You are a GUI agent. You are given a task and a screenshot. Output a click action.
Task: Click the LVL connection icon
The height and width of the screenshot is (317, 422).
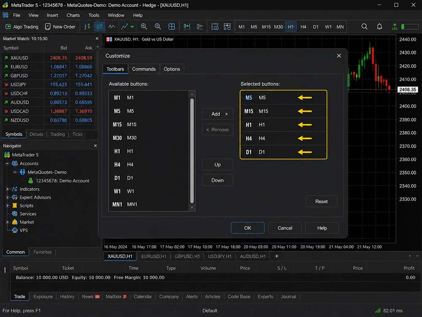(x=395, y=26)
